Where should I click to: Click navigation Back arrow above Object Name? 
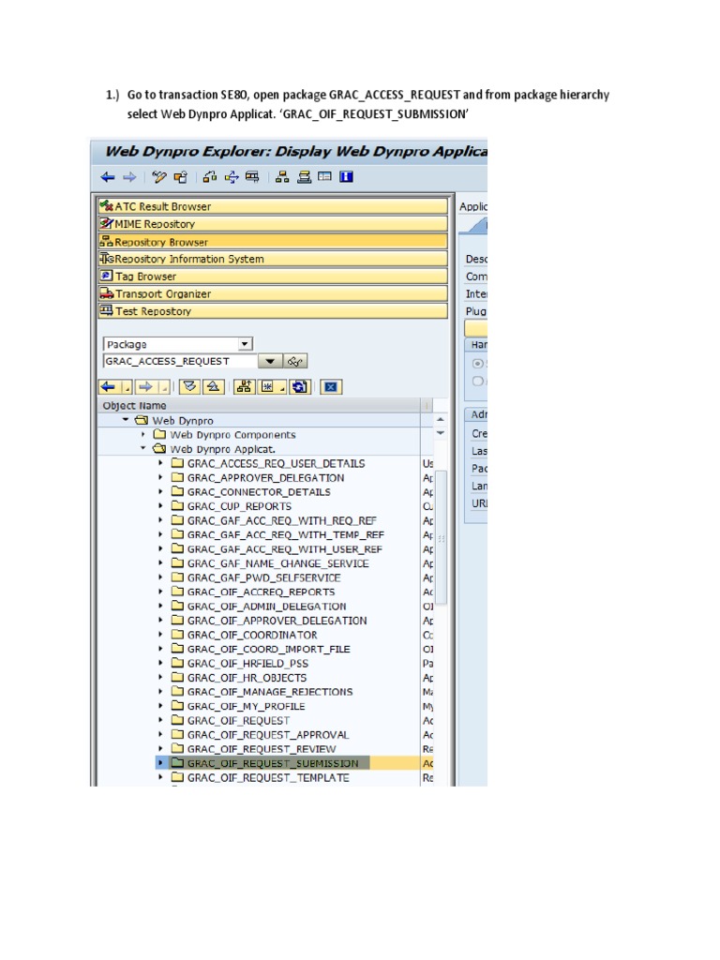coord(109,387)
